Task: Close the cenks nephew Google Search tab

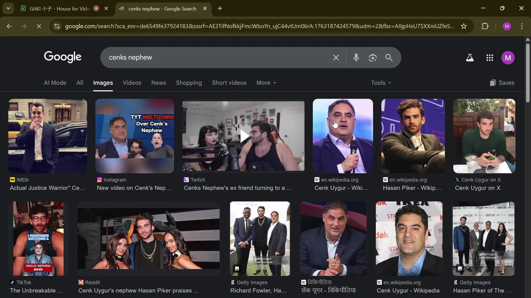Action: [205, 8]
